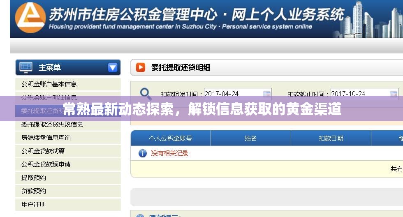Image resolution: width=403 pixels, height=217 pixels.
Task: Open 提取预约 from the sidebar
Action: 68,178
